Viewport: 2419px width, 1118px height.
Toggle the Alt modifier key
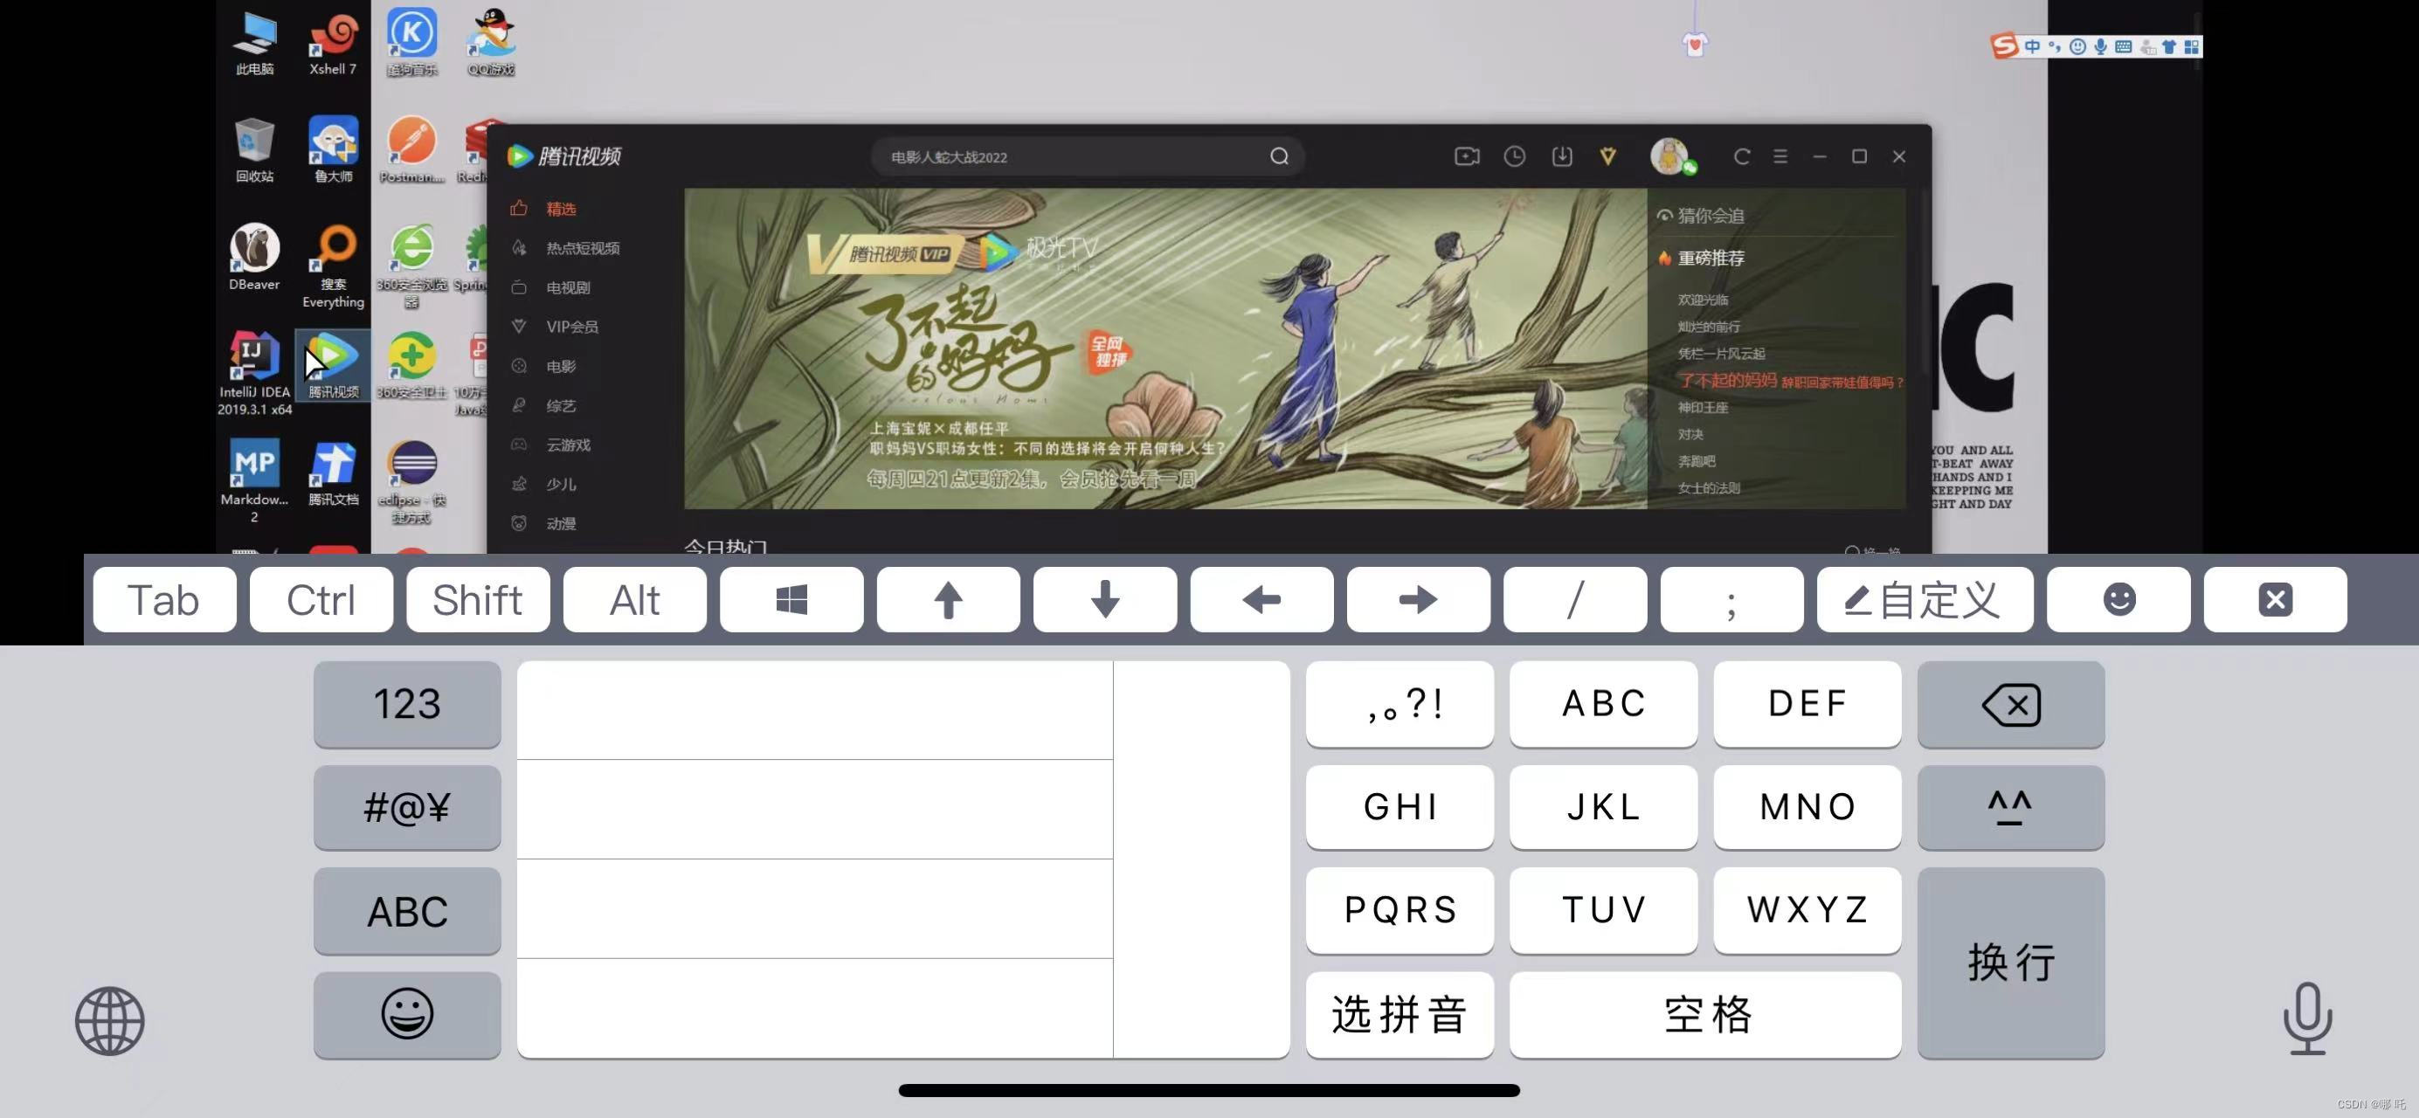pos(634,600)
